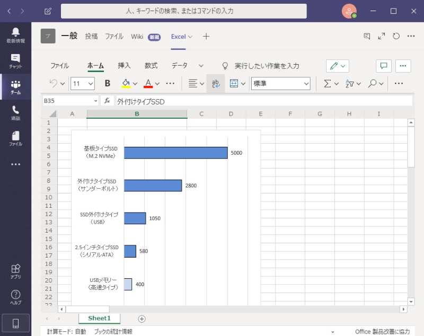This screenshot has width=424, height=336.
Task: Click the reload tab icon
Action: pyautogui.click(x=396, y=36)
